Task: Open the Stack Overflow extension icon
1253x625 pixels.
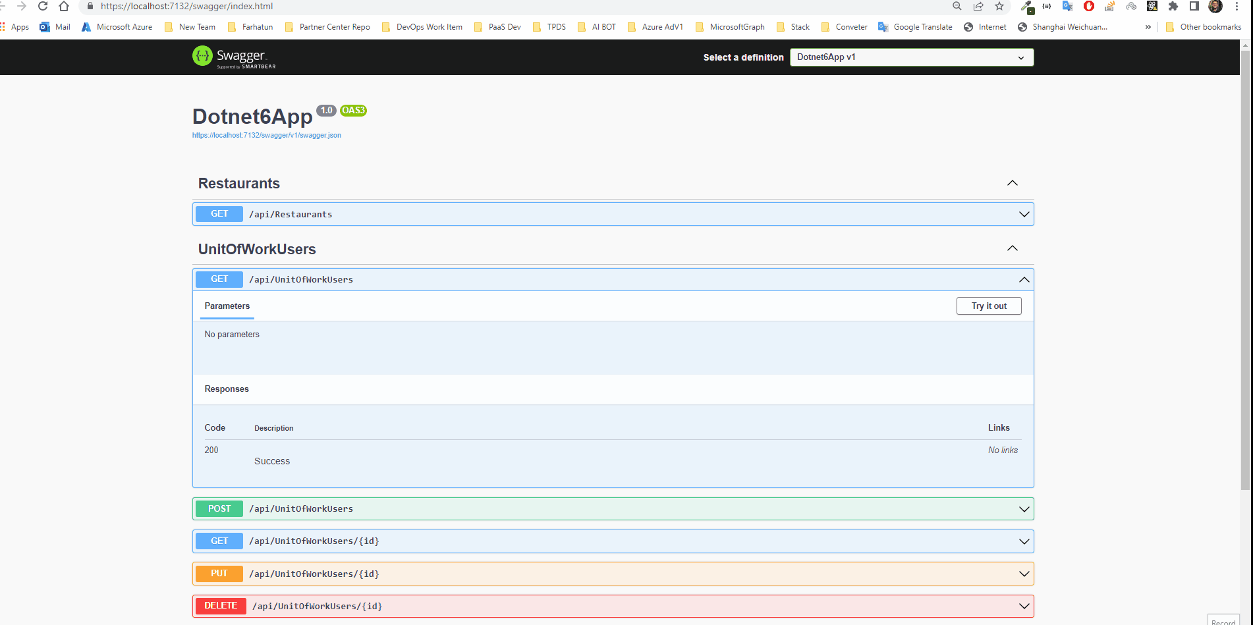Action: (1110, 6)
